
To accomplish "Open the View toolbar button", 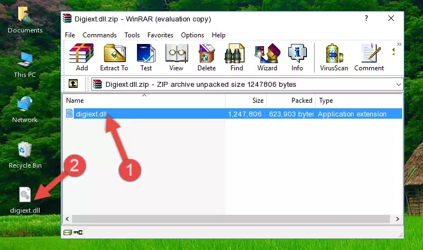I will tap(177, 57).
